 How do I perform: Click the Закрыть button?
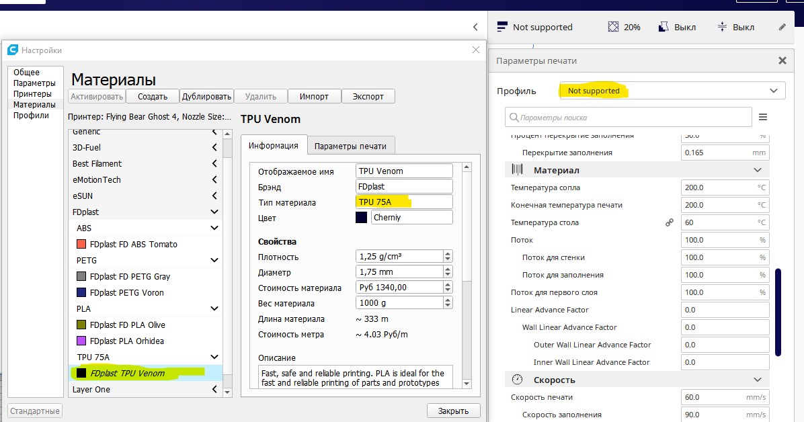coord(453,411)
